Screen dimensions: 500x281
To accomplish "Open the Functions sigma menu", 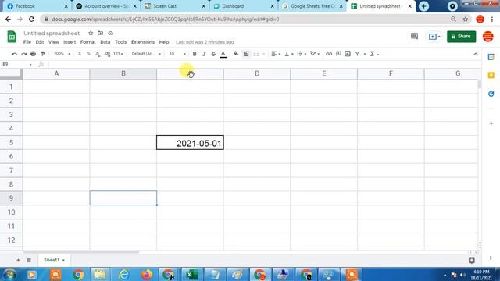I will [x=373, y=54].
